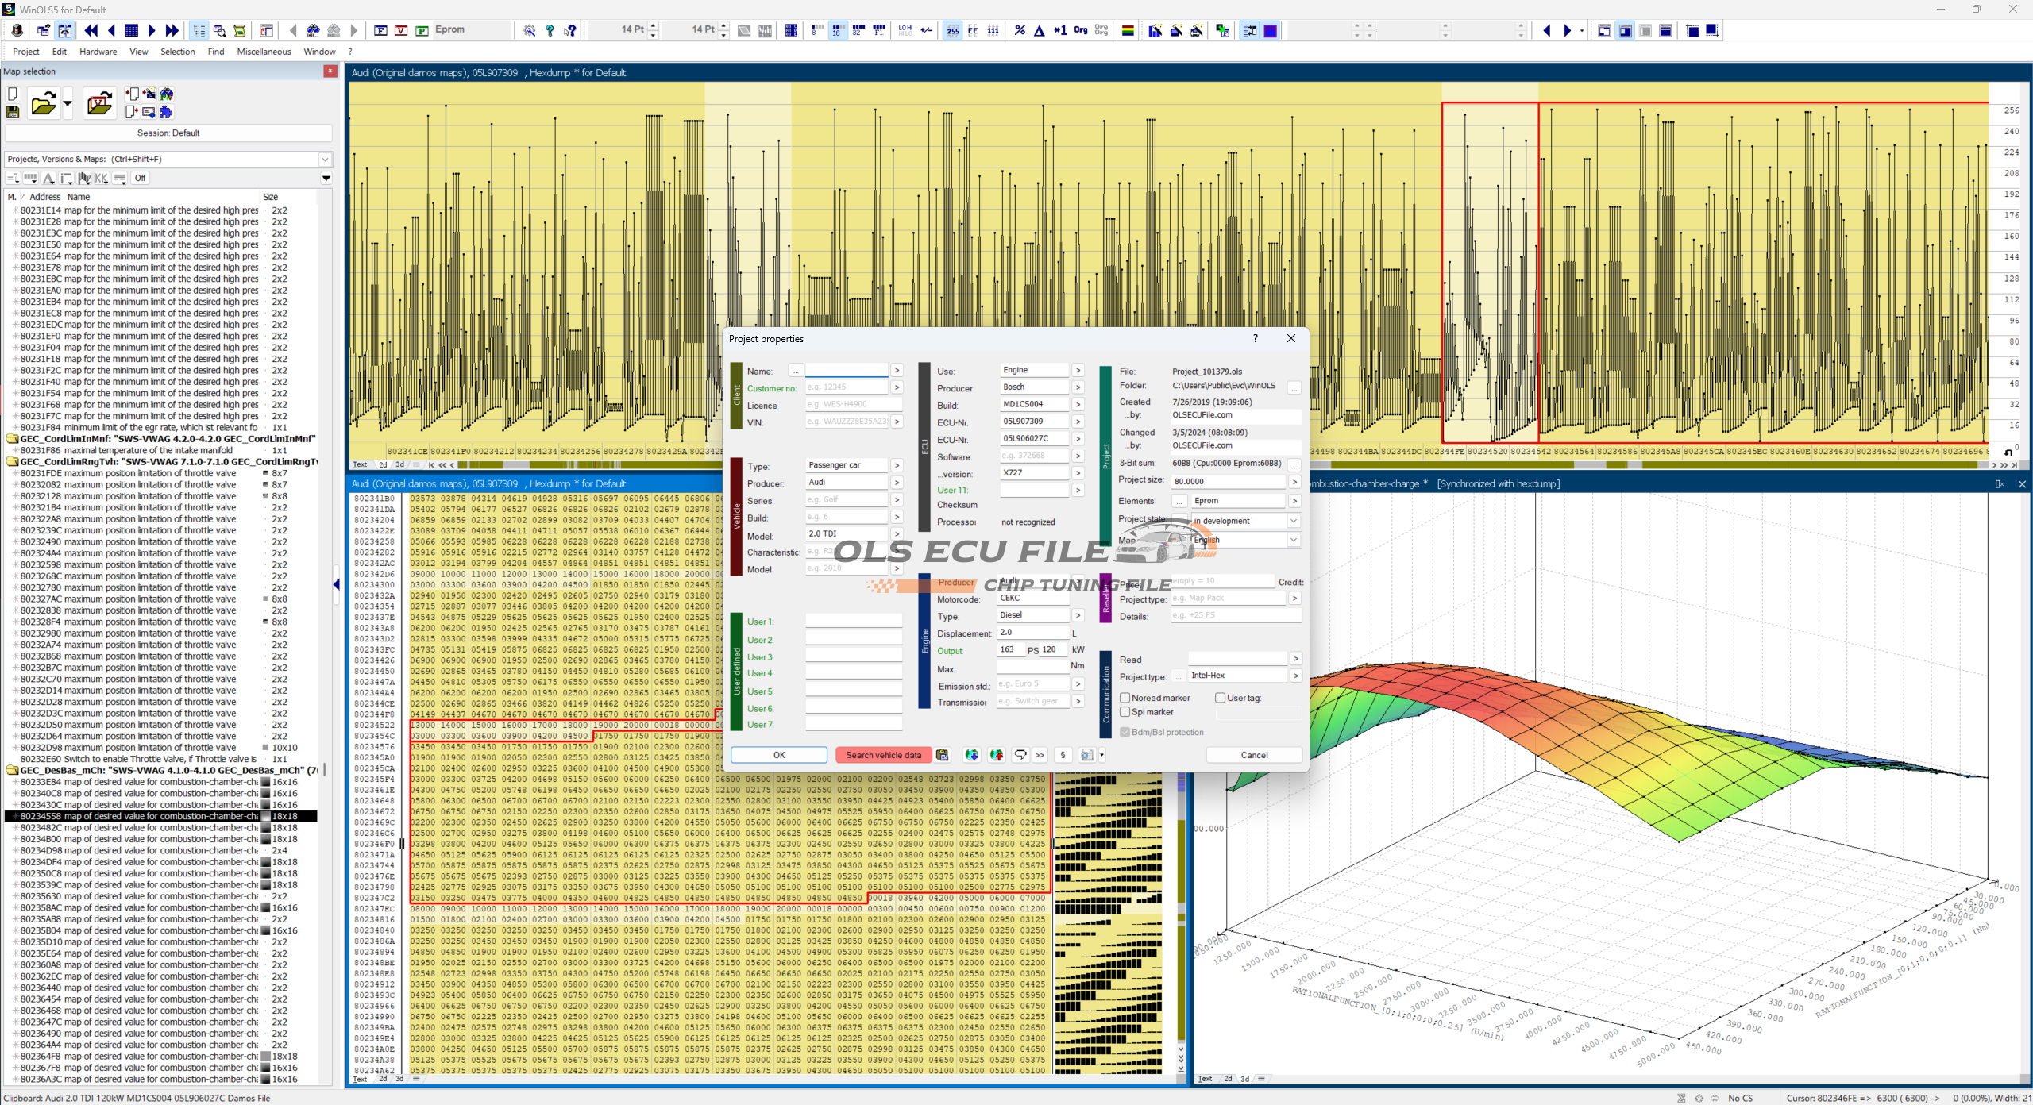
Task: Click the rainbow color scheme icon
Action: click(1127, 30)
